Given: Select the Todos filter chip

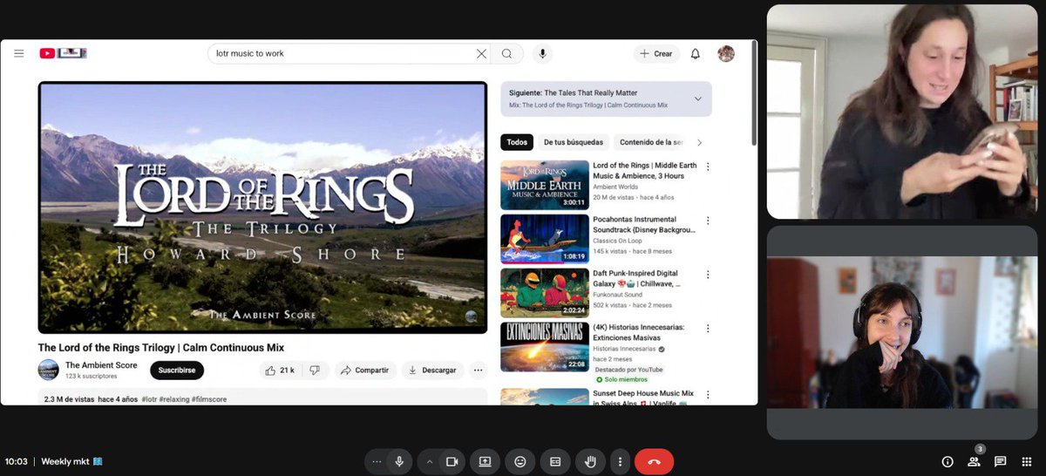Looking at the screenshot, I should click(x=517, y=142).
